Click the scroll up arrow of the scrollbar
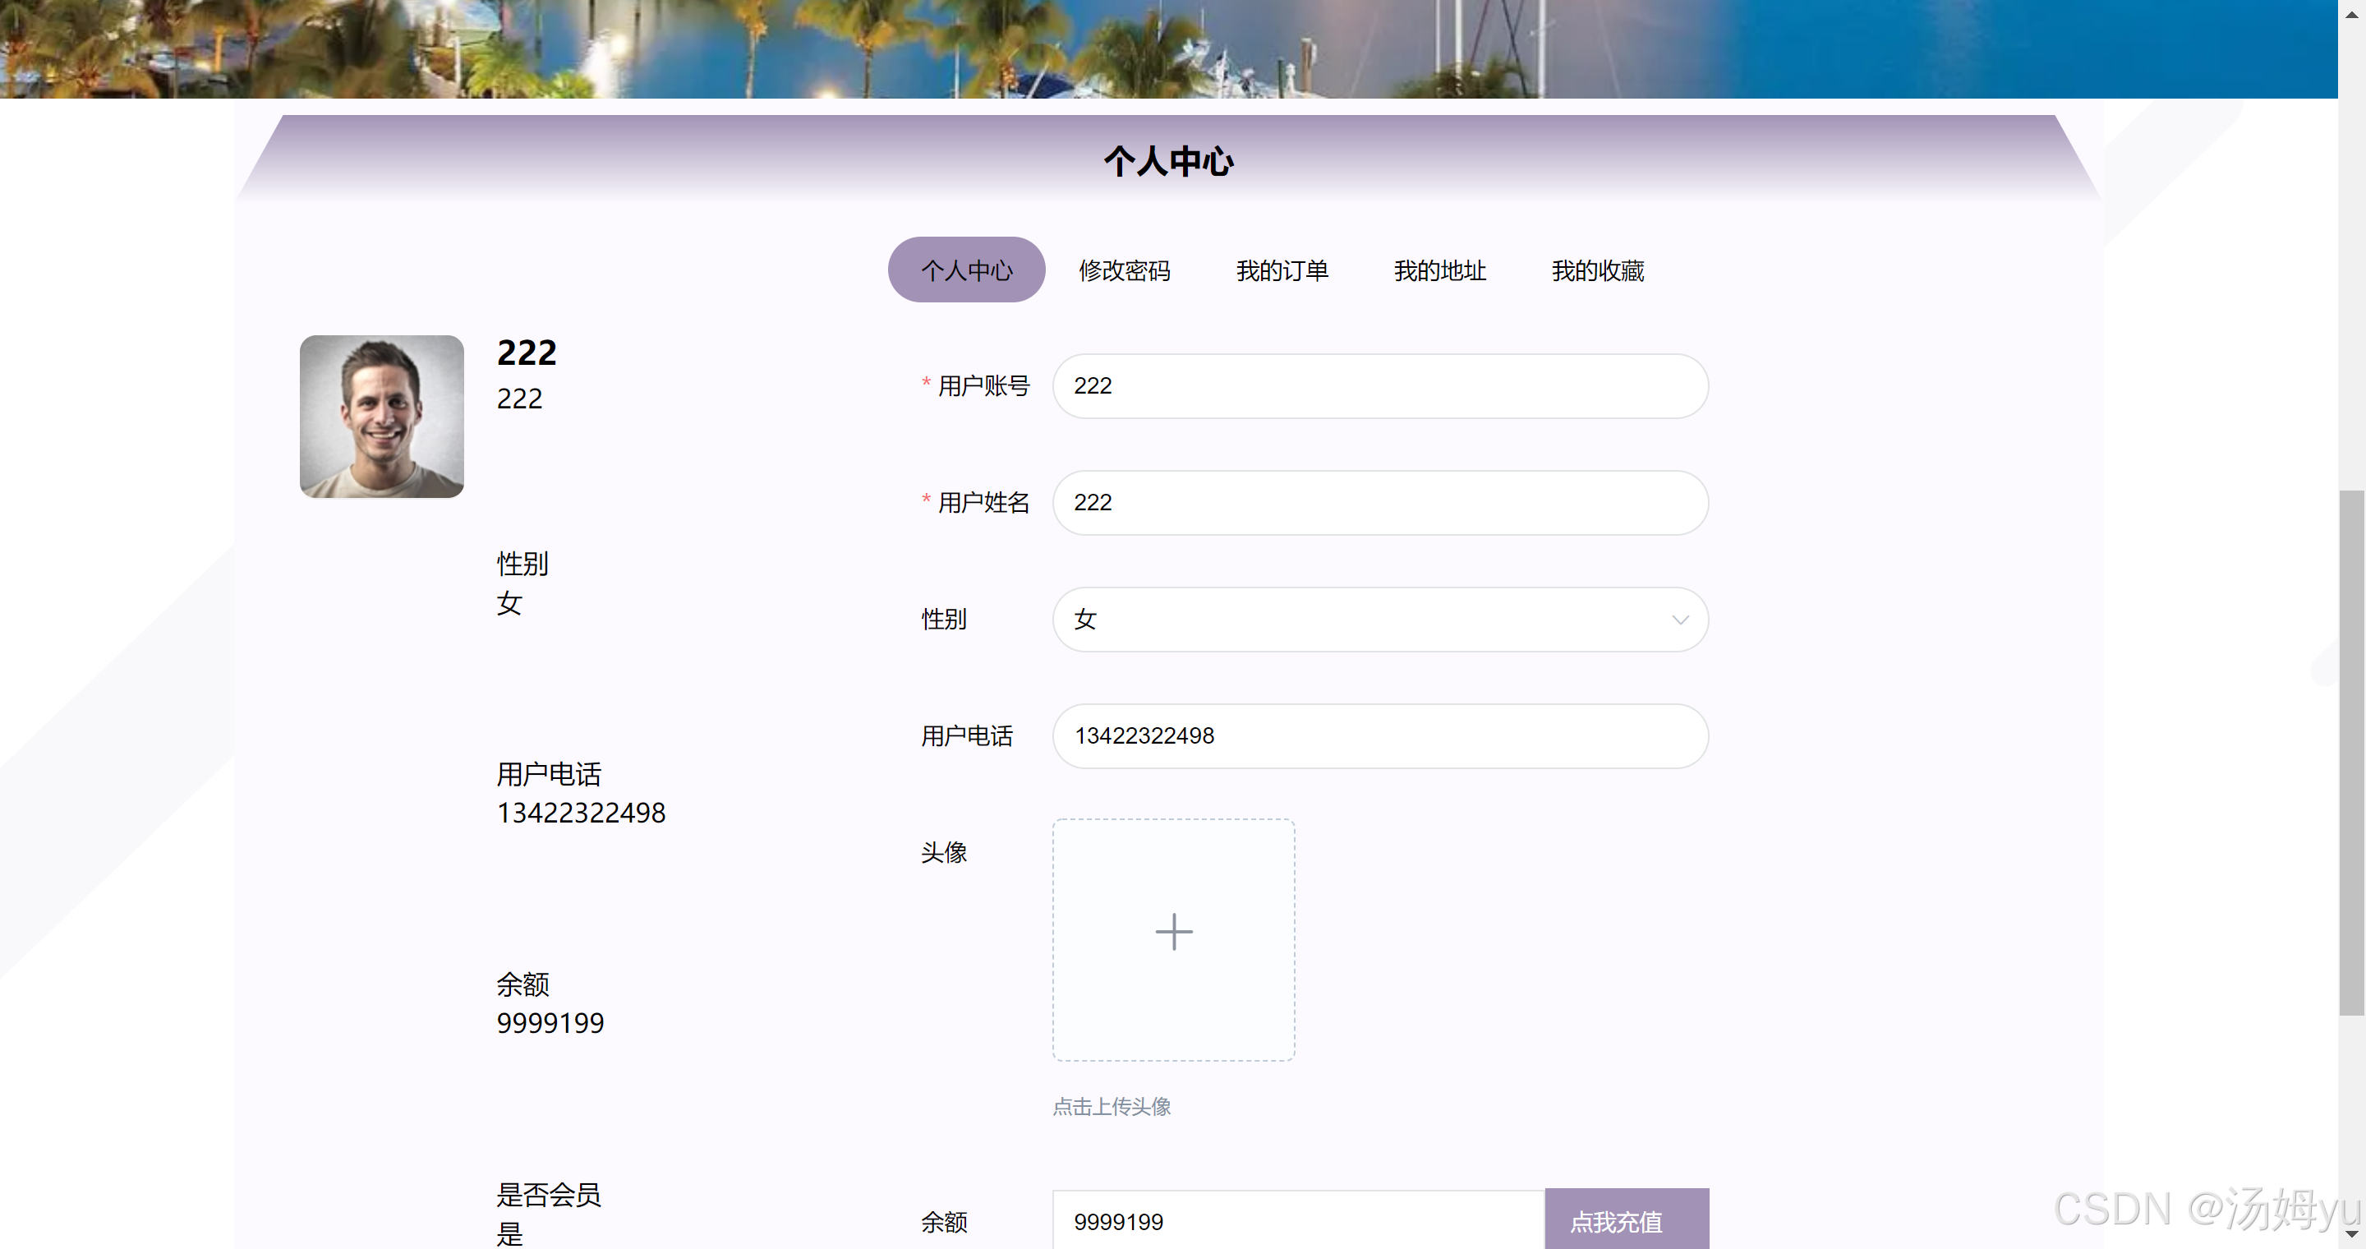Image resolution: width=2366 pixels, height=1249 pixels. 2351,13
